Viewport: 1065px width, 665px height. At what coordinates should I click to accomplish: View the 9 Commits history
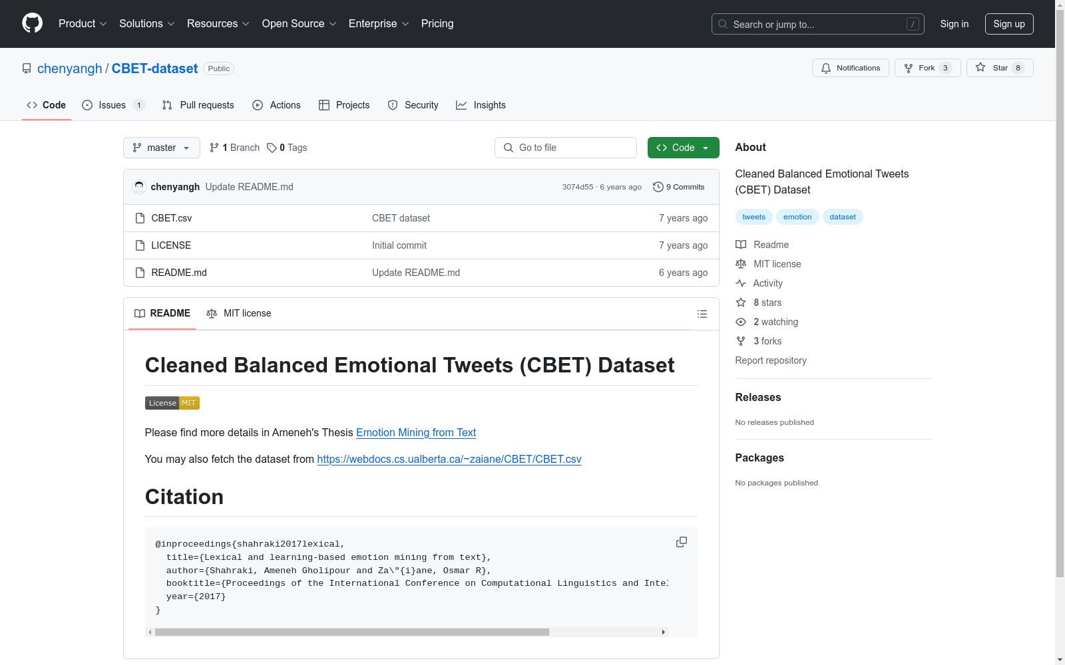coord(679,187)
